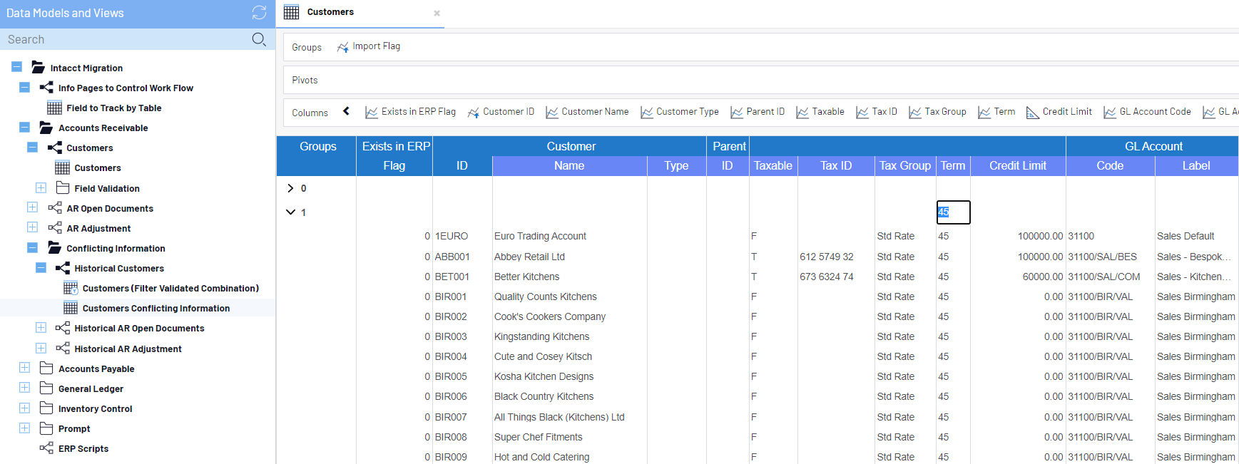
Task: Click the refresh icon in Data Models header
Action: point(259,13)
